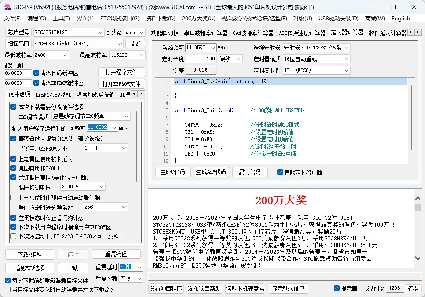Click 检测MCU选项 button
The width and height of the screenshot is (425, 297).
click(x=30, y=268)
